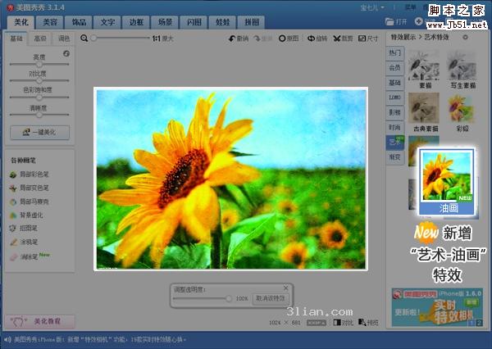Screen dimensions: 492x349
Task: Select the 局部马赛克 mosaic tool
Action: 30,202
